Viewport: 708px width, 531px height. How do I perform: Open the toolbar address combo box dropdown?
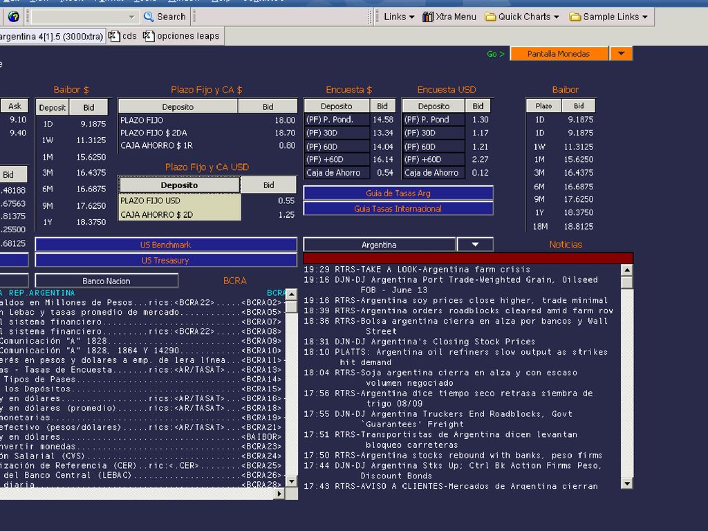[131, 17]
